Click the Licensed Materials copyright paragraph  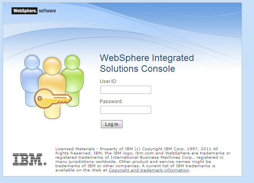coord(143,159)
